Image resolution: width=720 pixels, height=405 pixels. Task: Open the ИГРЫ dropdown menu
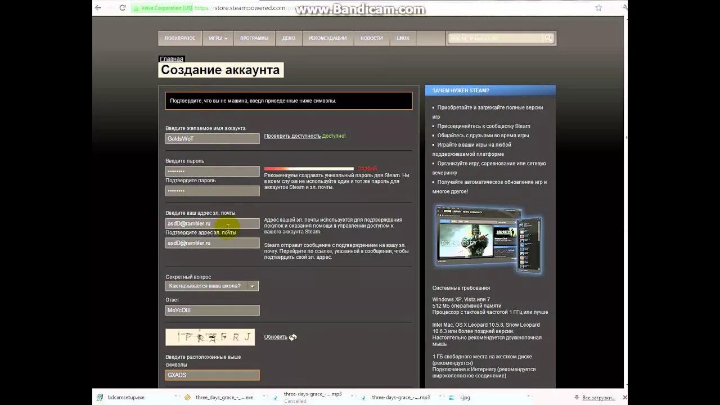pos(218,38)
